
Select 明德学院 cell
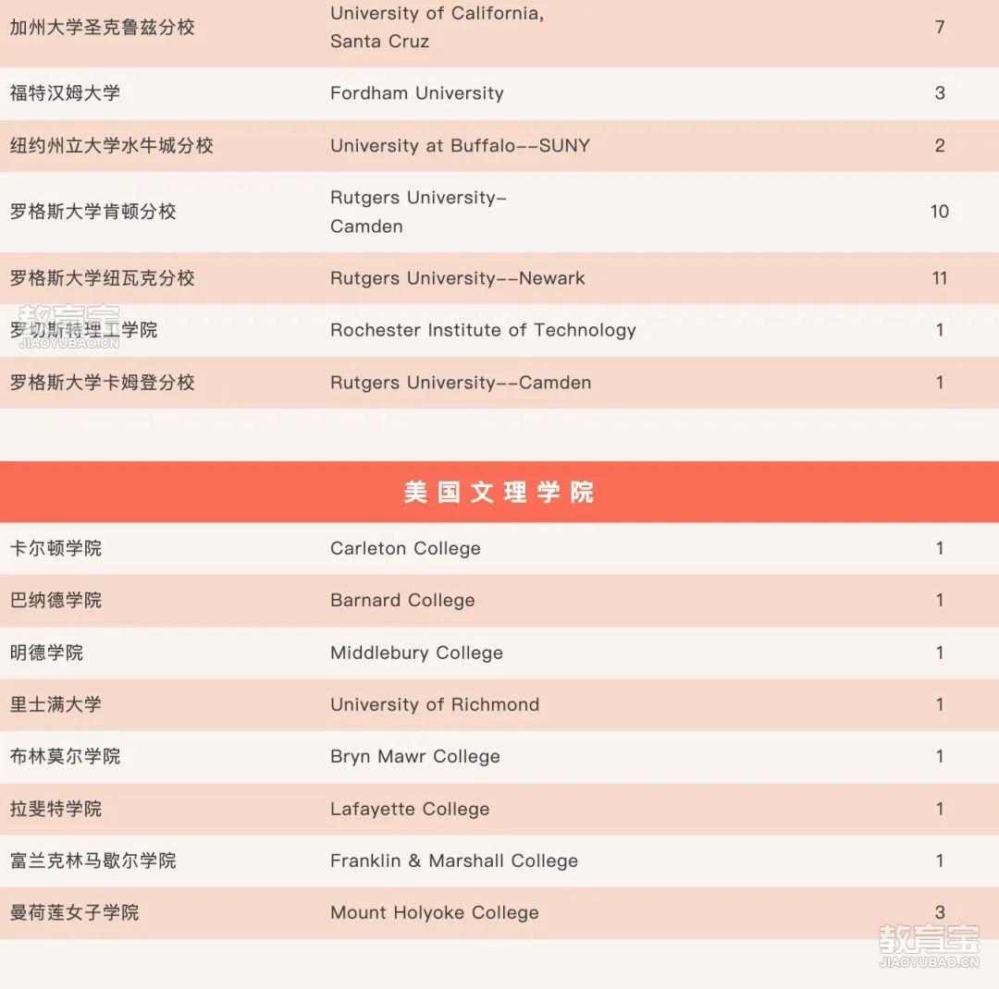[x=46, y=653]
